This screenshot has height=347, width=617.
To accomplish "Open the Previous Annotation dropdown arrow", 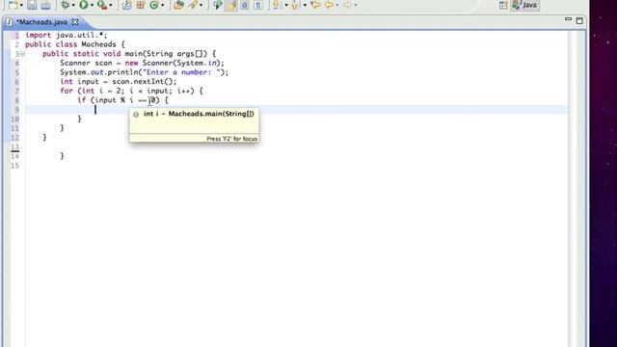I will coord(305,5).
